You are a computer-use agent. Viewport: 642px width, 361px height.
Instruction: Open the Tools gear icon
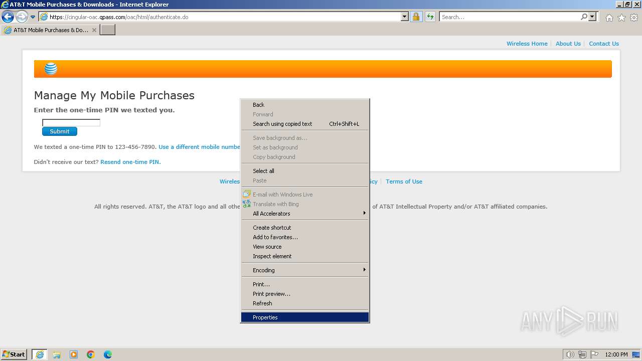(x=634, y=18)
